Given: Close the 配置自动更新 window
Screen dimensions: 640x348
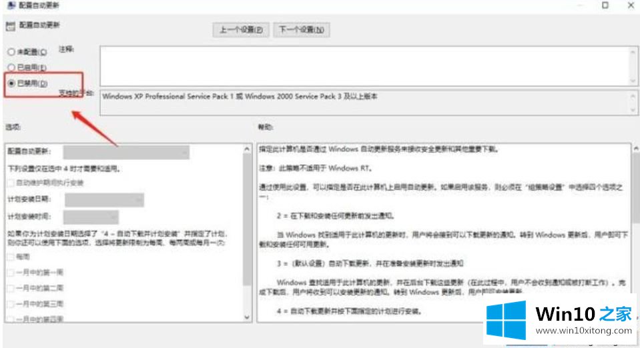Looking at the screenshot, I should (x=631, y=5).
